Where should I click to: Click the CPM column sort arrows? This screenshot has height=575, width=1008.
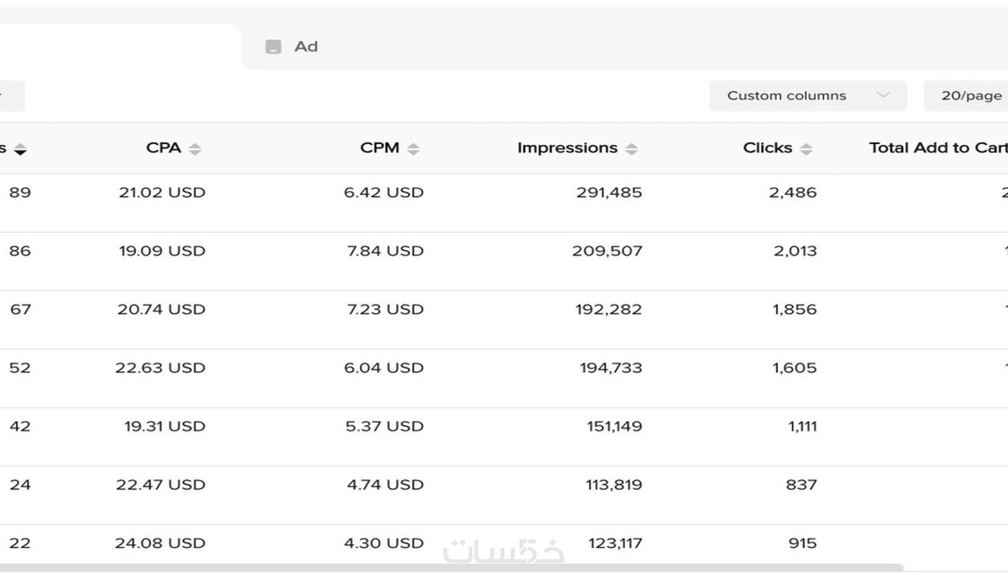(x=413, y=149)
